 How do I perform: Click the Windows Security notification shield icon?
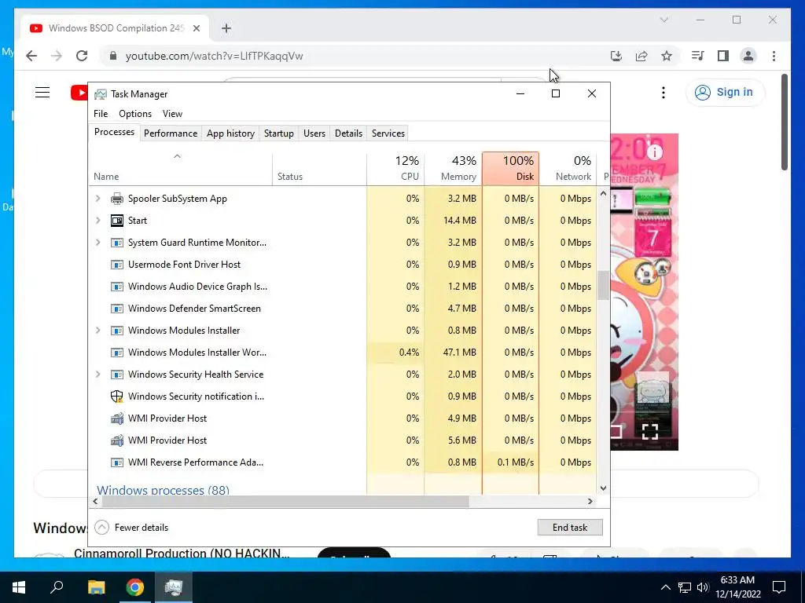coord(117,397)
